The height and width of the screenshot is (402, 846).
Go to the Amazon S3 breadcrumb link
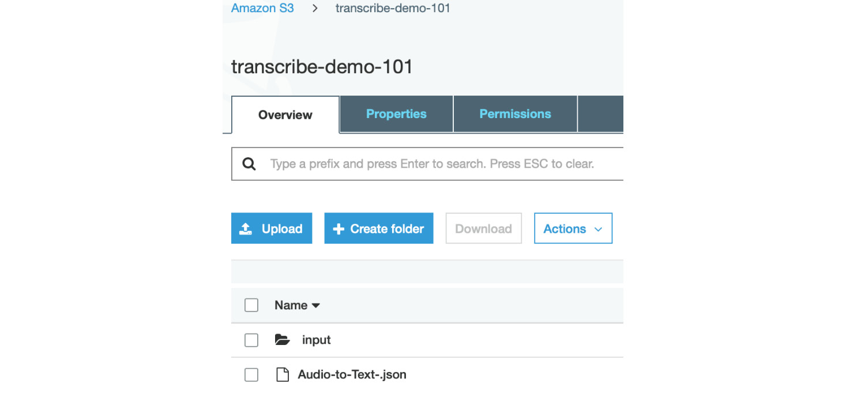(262, 8)
